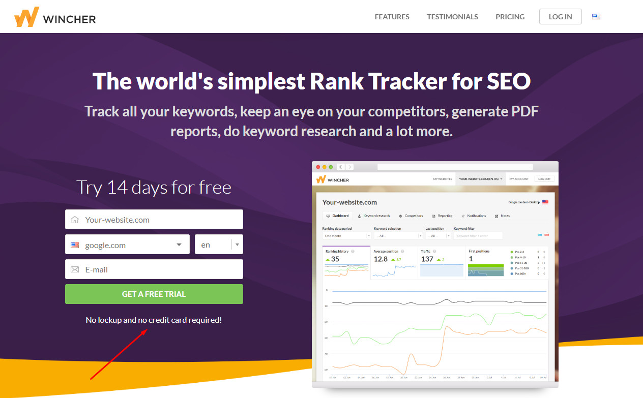
Task: Click the back arrow in the preview browser
Action: (341, 167)
